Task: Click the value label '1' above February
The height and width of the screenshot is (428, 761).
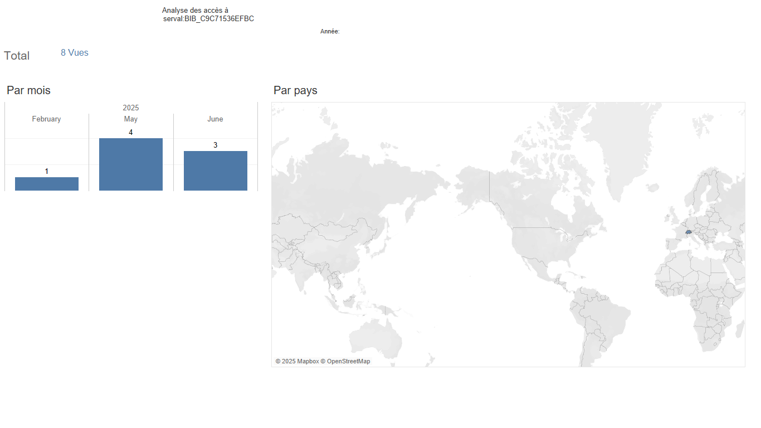Action: (x=47, y=171)
